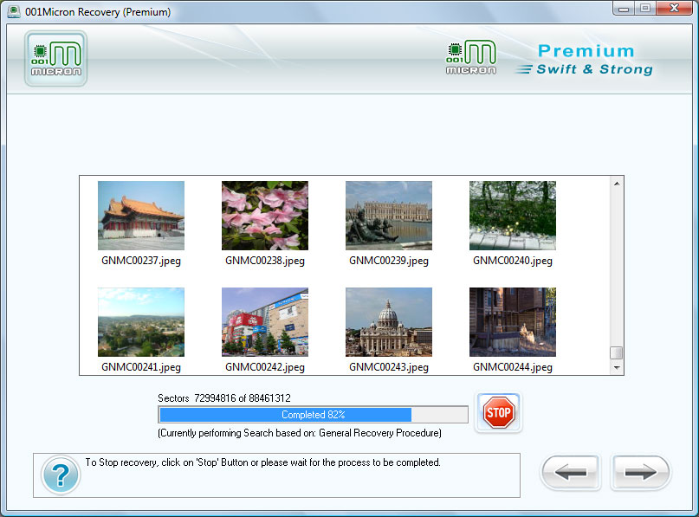Click the red Stop sign button

coord(498,413)
